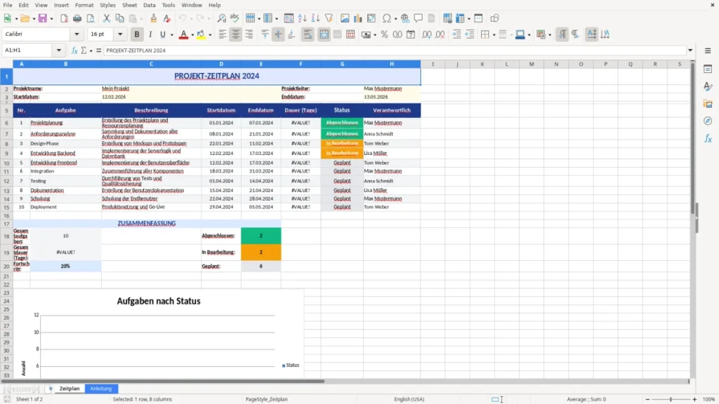Image resolution: width=719 pixels, height=404 pixels.
Task: Open the Borders dropdown arrow
Action: (494, 35)
